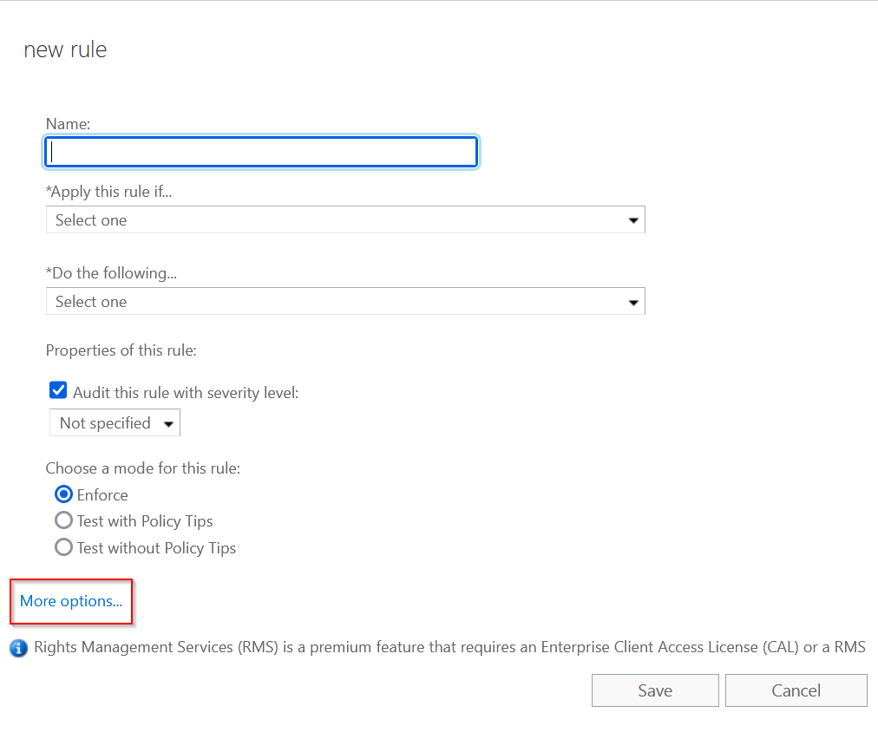
Task: Click the Name text input field
Action: 260,152
